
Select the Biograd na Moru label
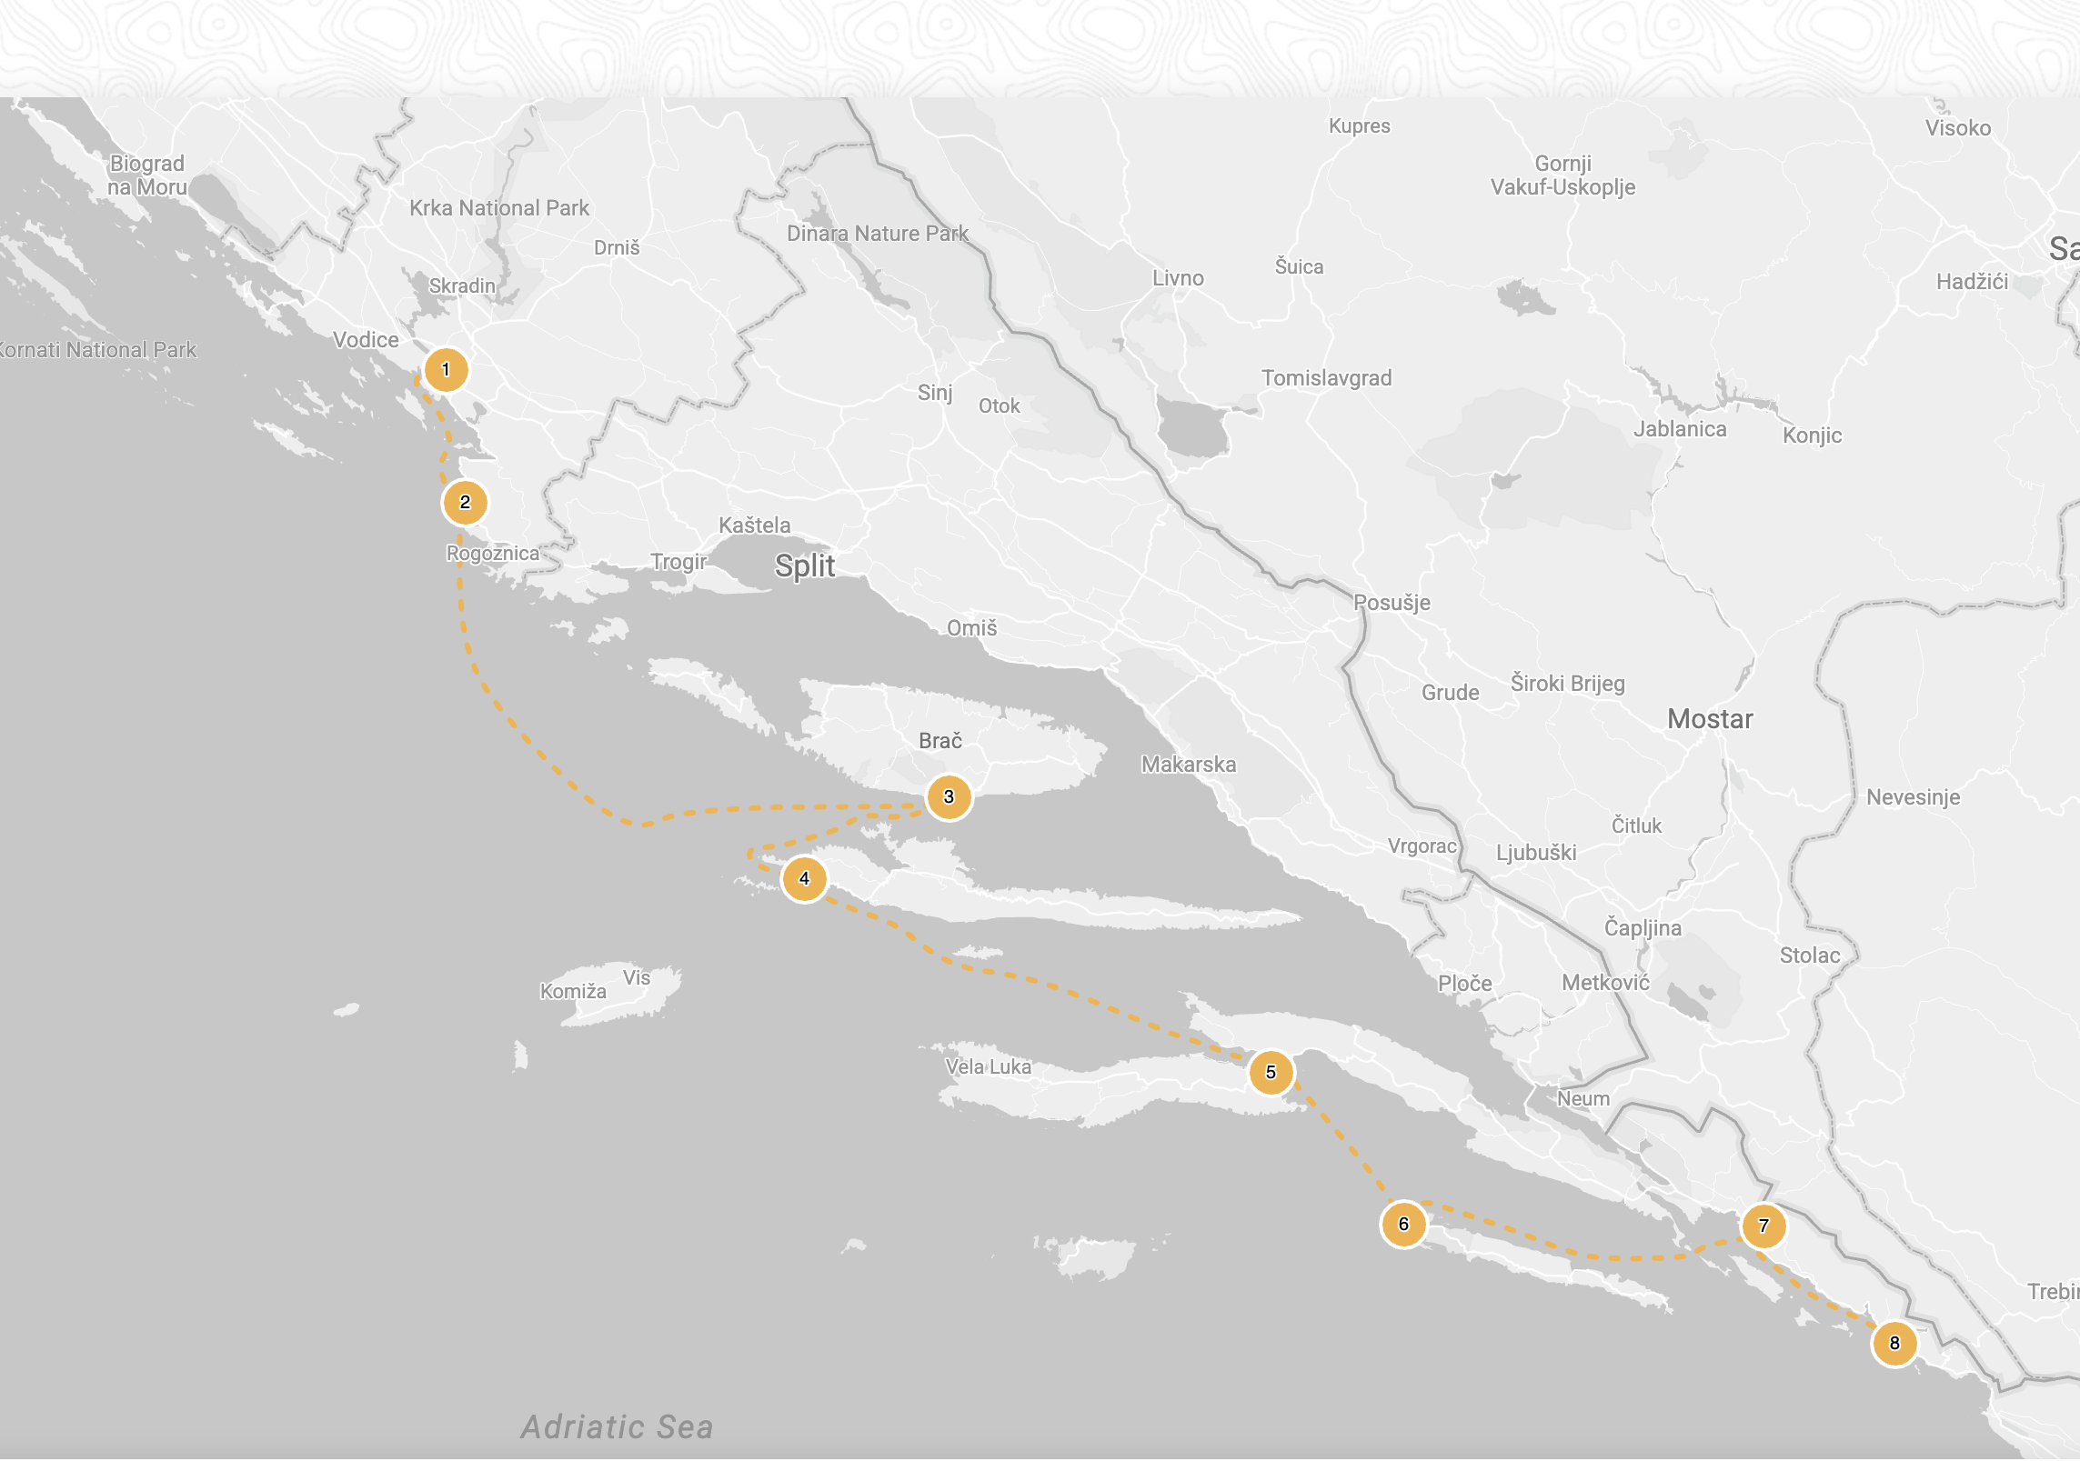[x=147, y=175]
